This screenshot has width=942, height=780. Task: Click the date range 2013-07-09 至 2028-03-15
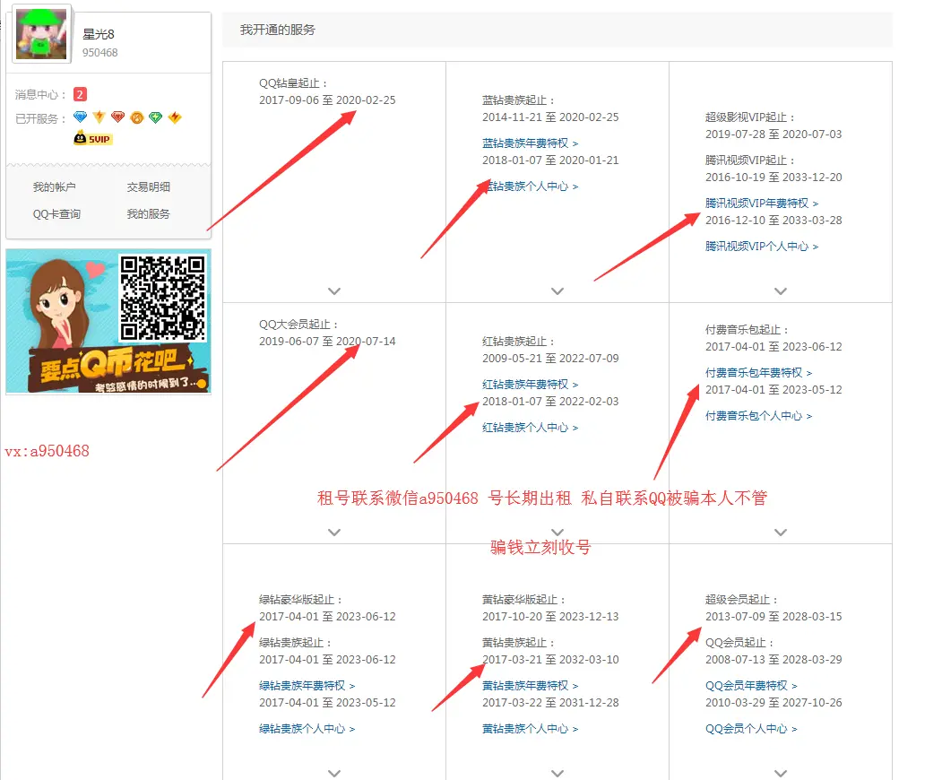773,617
